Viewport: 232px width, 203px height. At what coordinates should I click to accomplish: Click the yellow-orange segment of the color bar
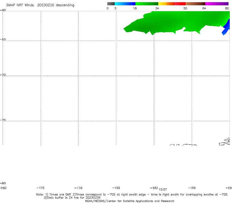pyautogui.click(x=166, y=4)
